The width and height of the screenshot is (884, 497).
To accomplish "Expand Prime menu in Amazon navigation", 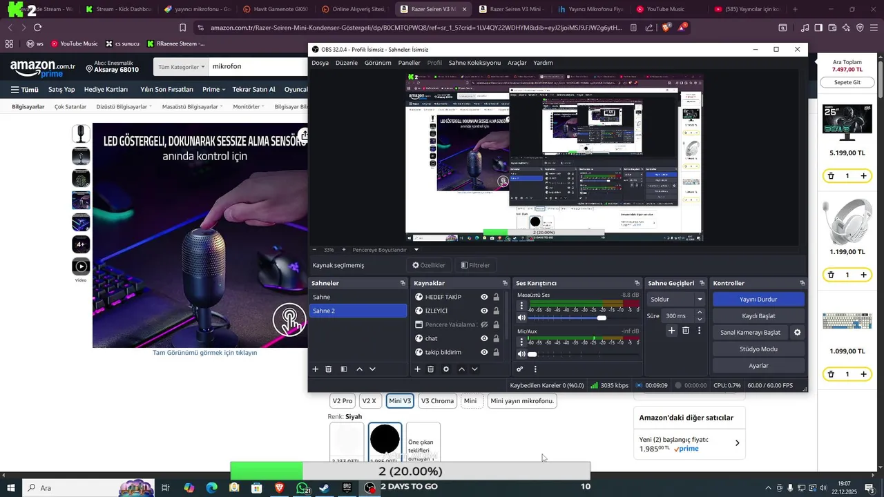I will tap(213, 90).
